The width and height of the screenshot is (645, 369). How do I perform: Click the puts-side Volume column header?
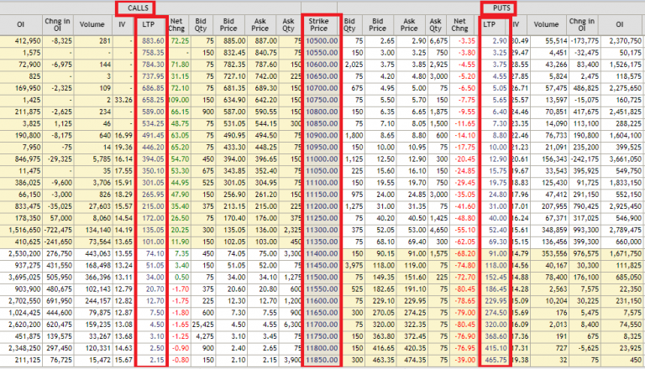click(546, 24)
